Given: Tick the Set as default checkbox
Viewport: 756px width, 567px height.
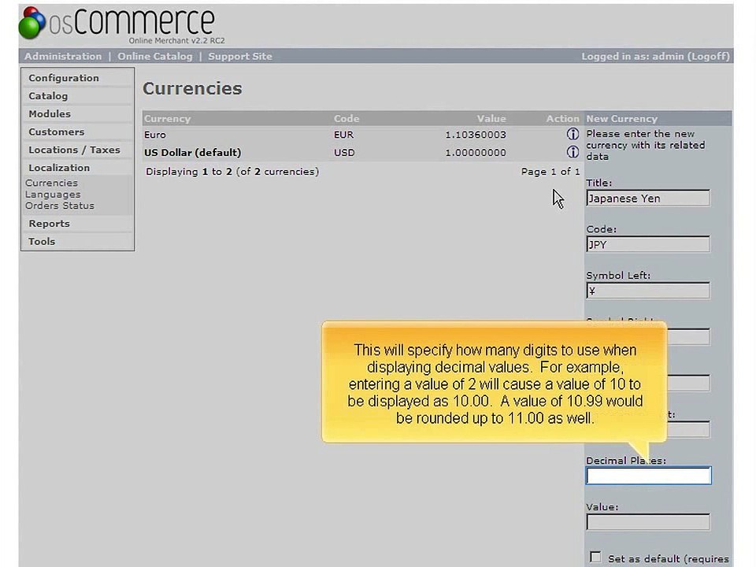Looking at the screenshot, I should tap(595, 557).
